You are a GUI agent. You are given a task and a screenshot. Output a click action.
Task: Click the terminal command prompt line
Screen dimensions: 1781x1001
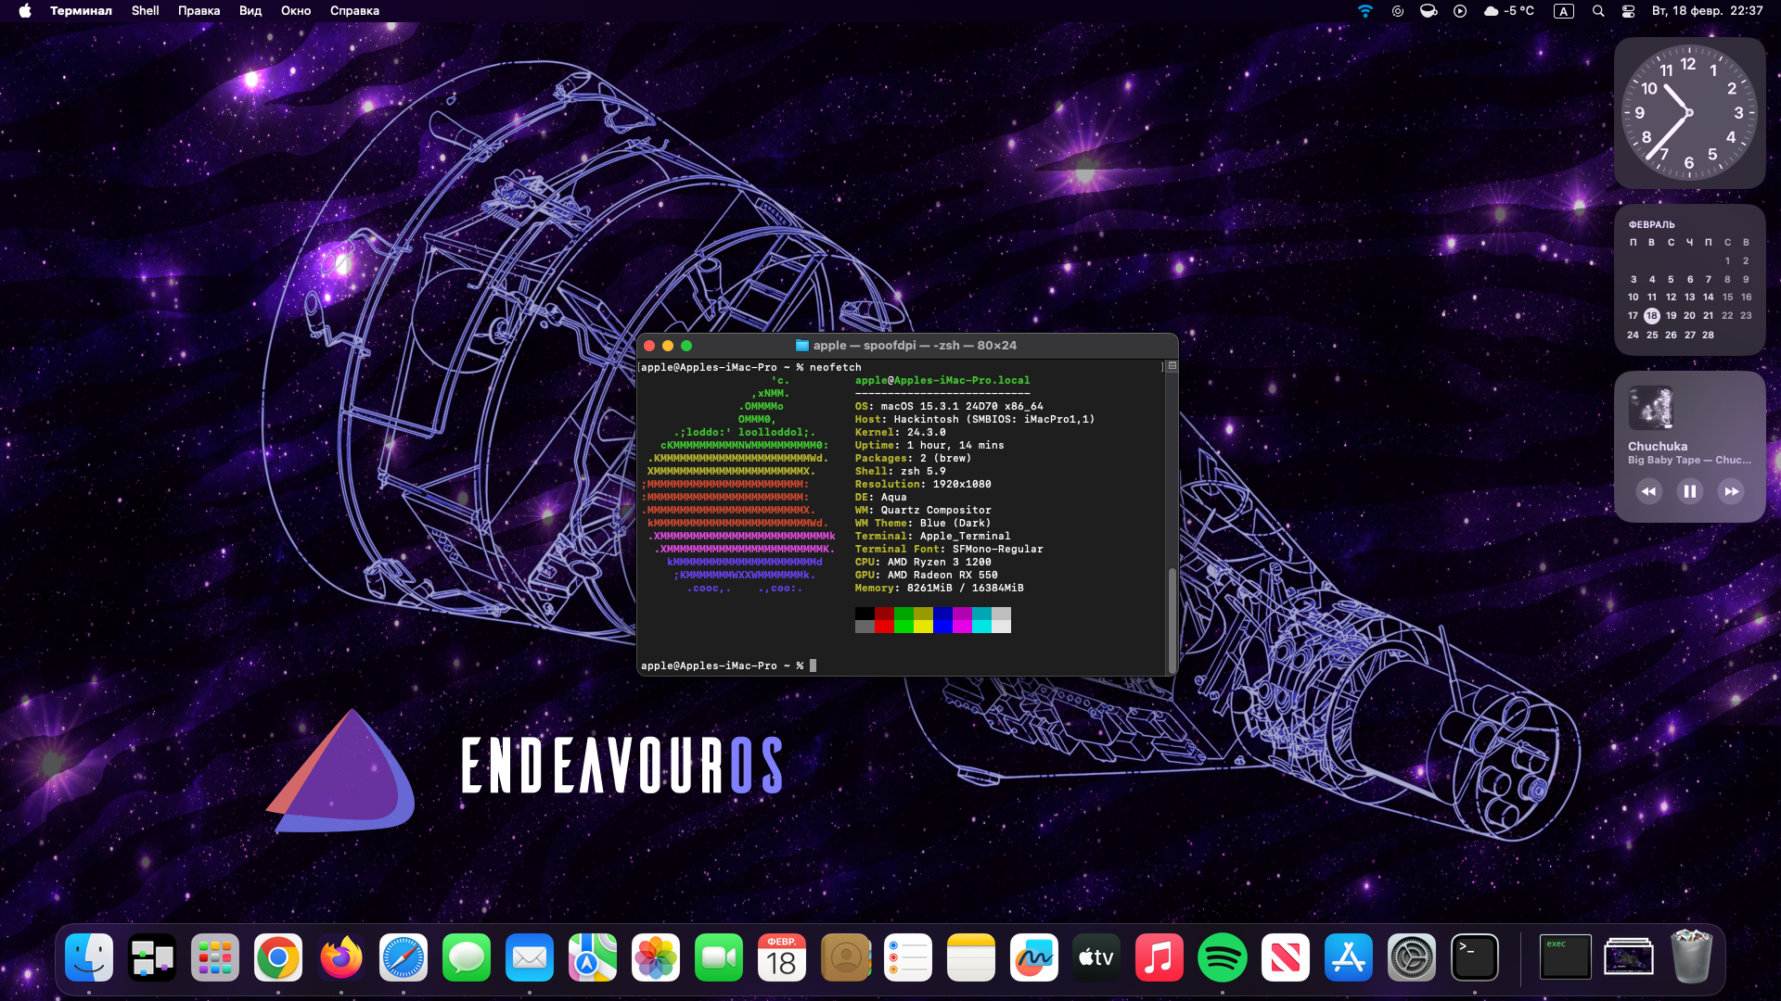point(728,665)
